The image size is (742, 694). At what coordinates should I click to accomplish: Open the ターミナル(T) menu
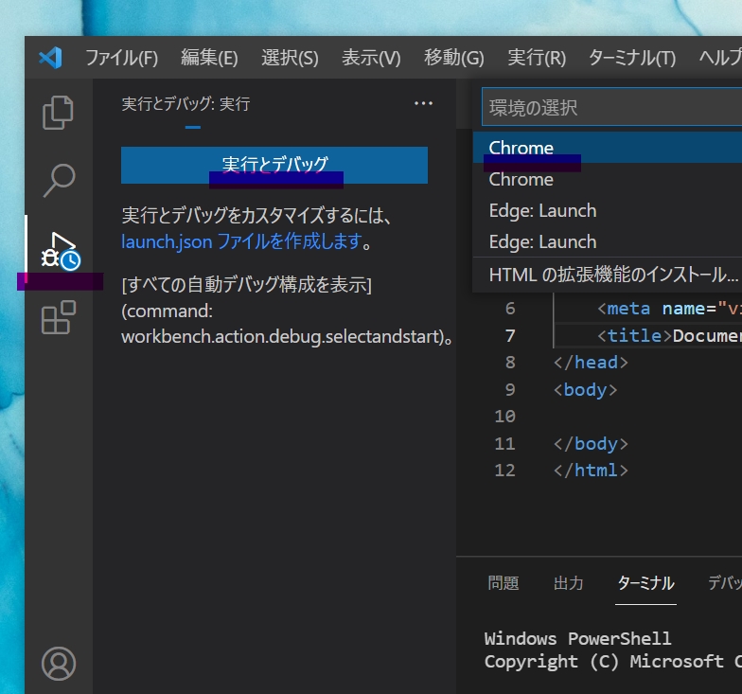pos(631,58)
